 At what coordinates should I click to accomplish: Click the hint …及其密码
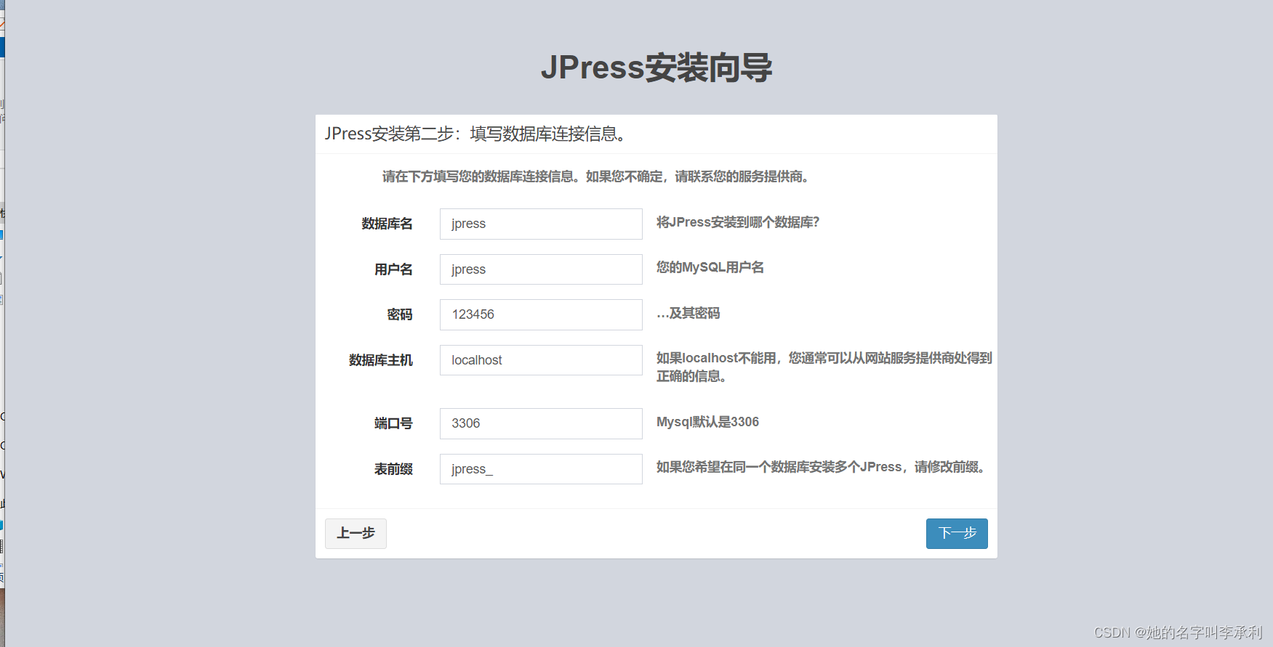click(x=688, y=313)
